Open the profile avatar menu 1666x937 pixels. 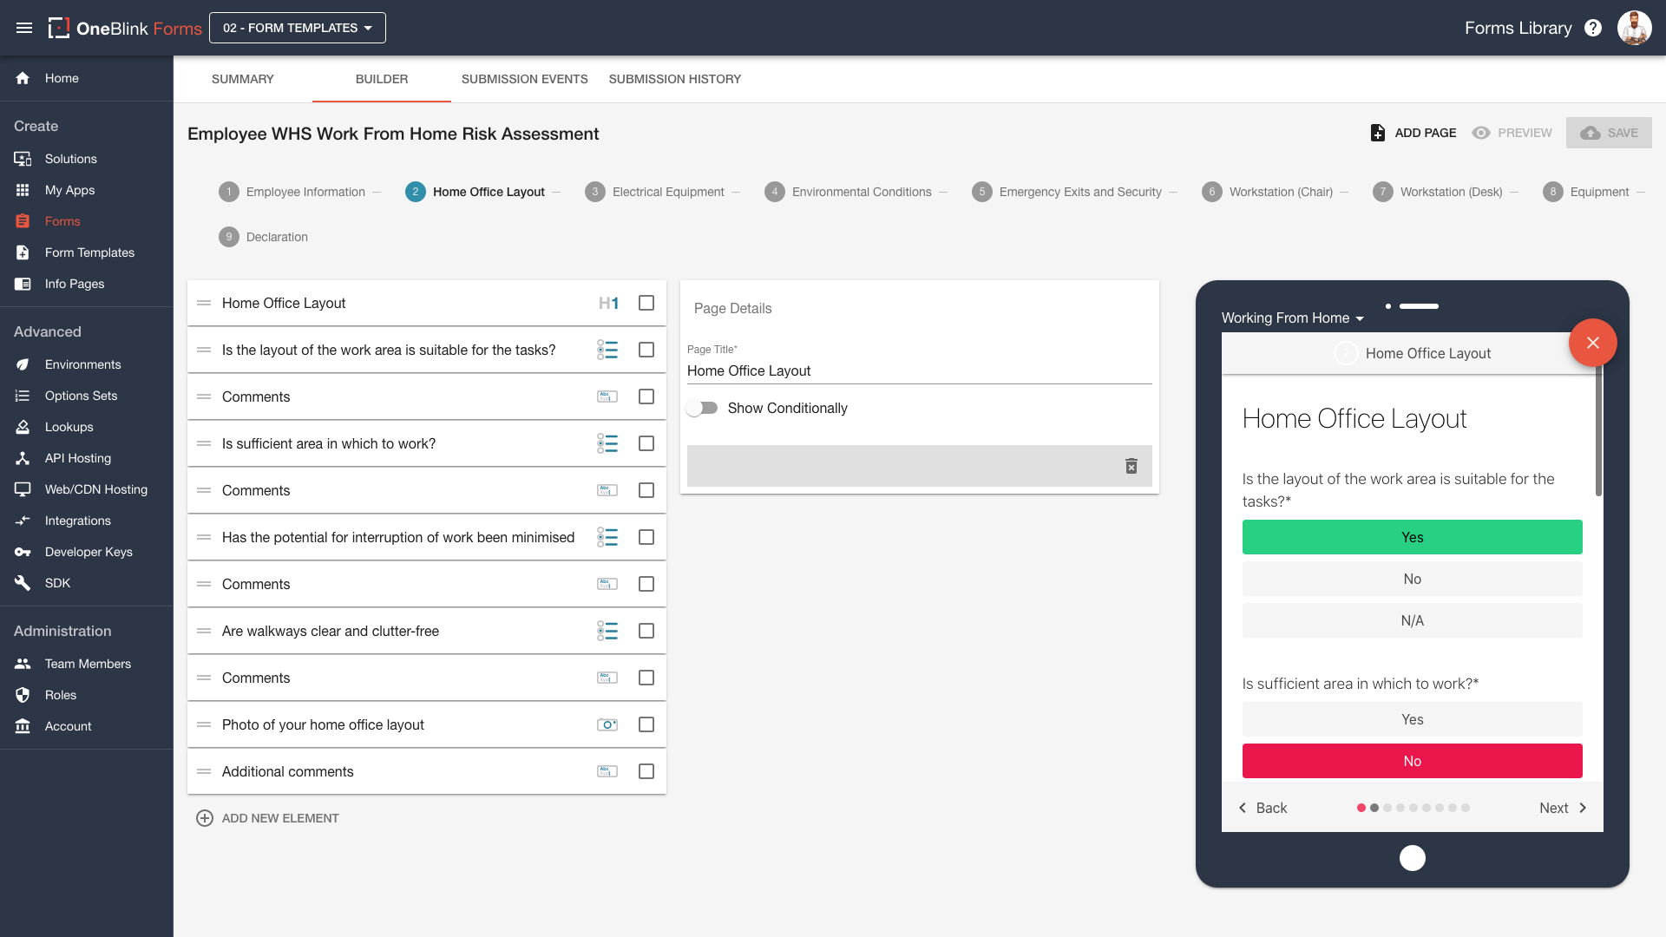point(1635,27)
